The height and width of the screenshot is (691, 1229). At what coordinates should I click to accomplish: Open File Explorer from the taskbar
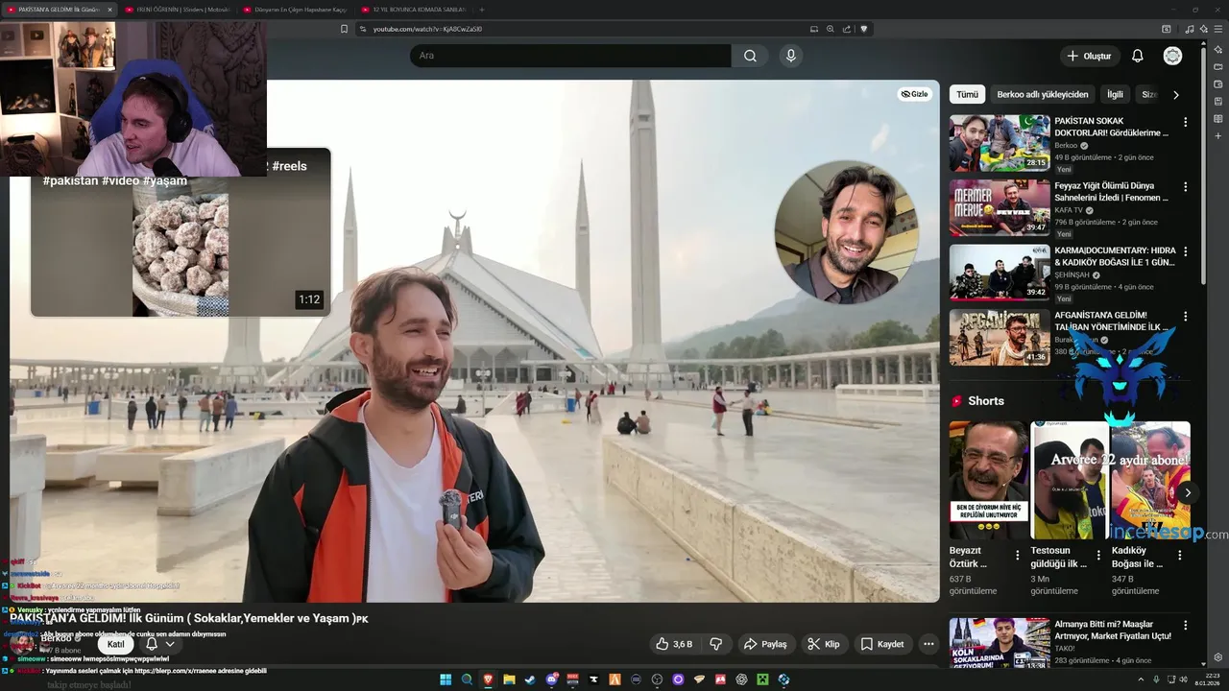tap(509, 679)
